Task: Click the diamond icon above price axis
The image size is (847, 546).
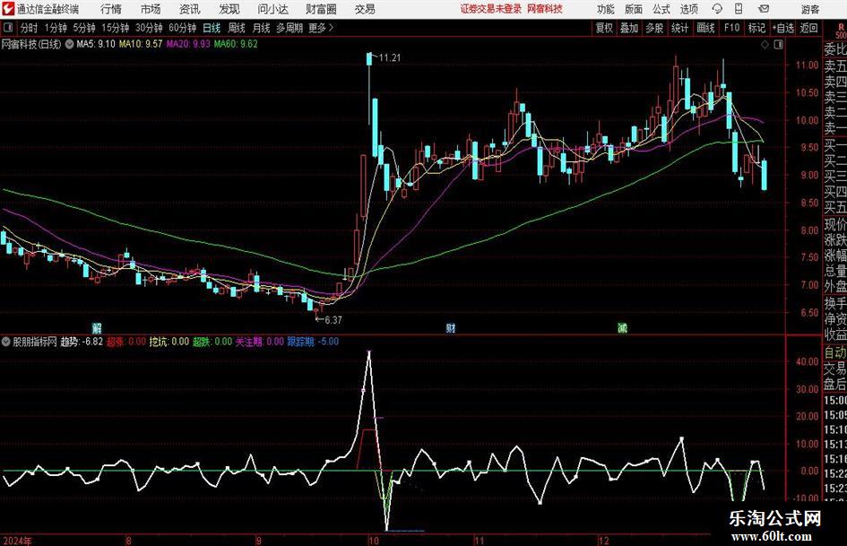Action: click(765, 45)
